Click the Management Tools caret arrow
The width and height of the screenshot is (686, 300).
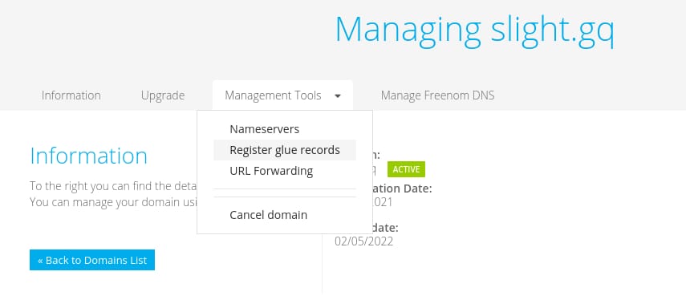tap(337, 96)
